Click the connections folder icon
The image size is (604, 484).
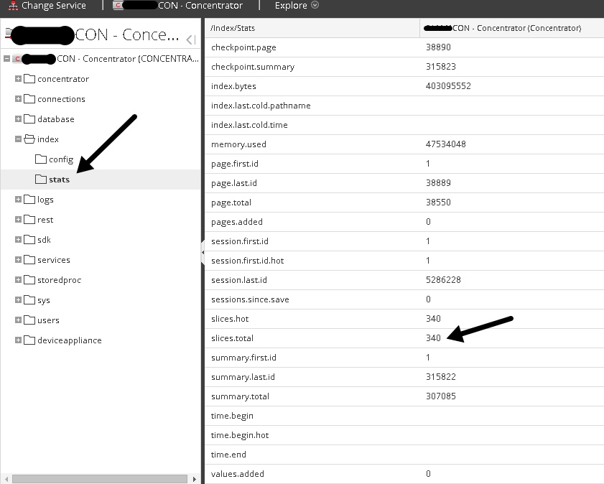29,99
